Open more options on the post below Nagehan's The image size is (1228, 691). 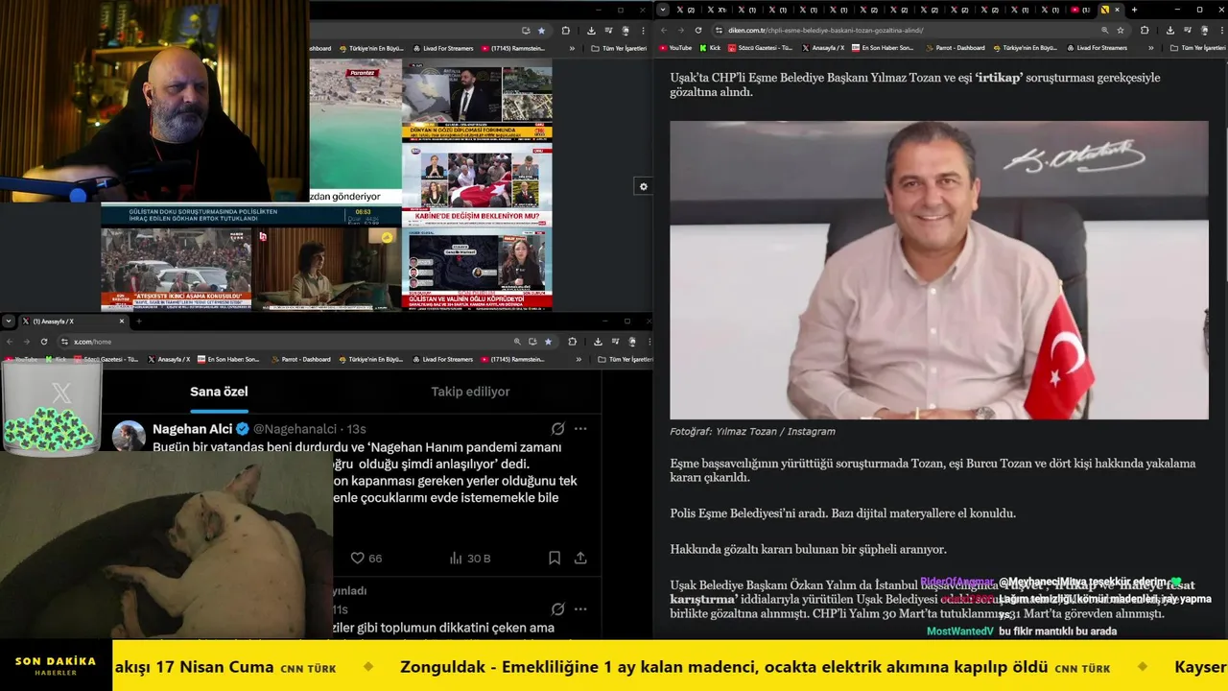(580, 608)
